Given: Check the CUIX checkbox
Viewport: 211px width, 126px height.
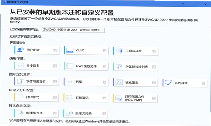Looking at the screenshot, I should [105, 51].
